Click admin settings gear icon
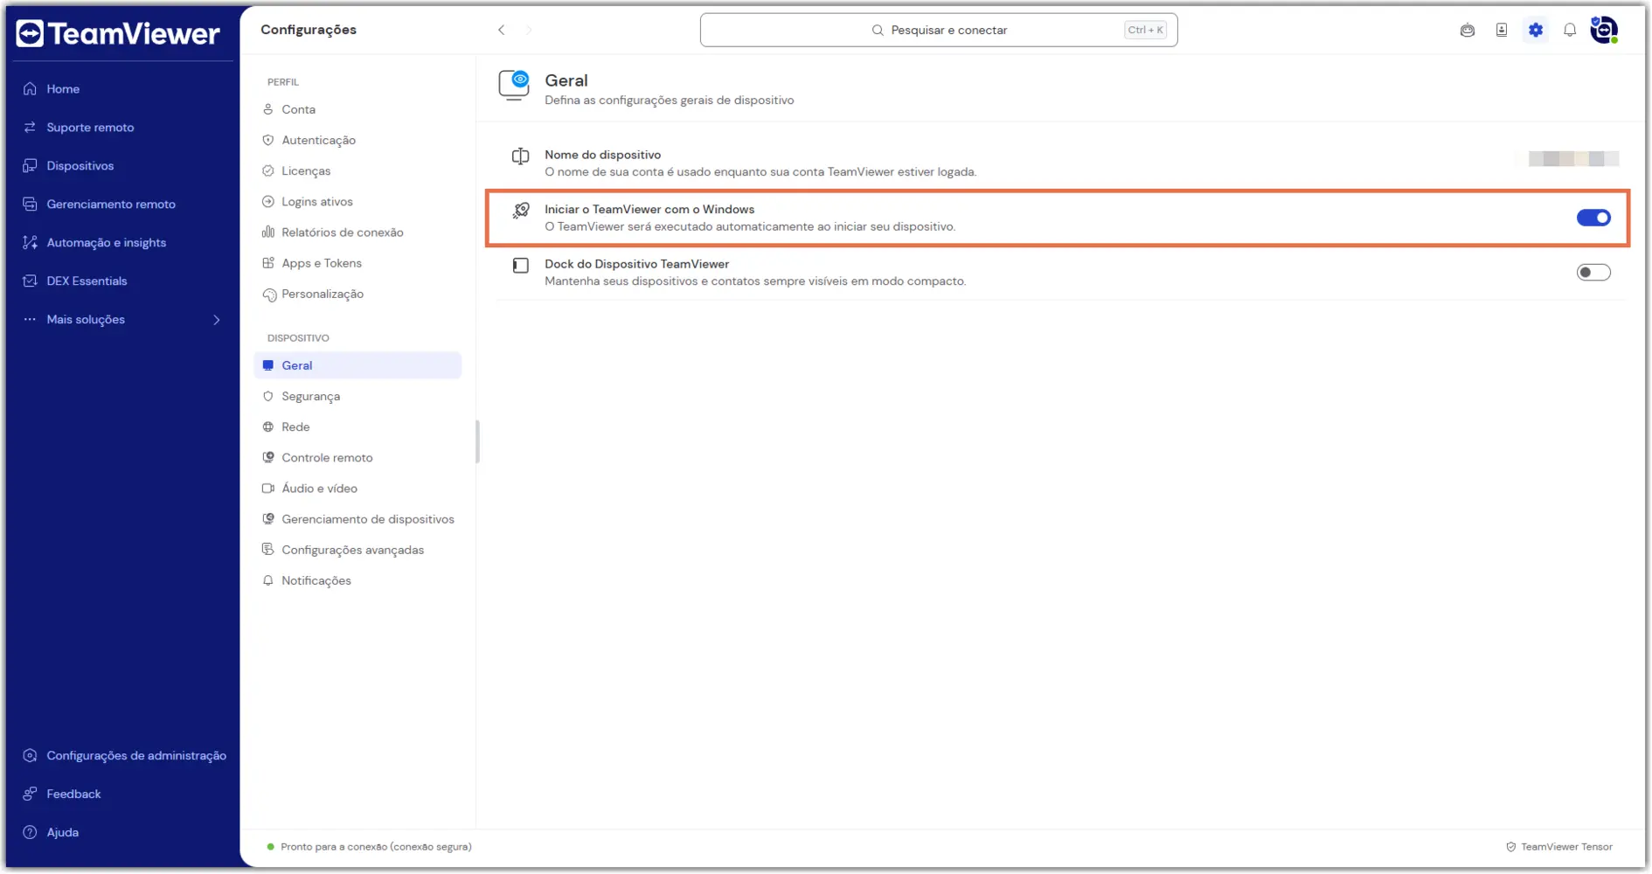Image resolution: width=1652 pixels, height=874 pixels. (30, 756)
